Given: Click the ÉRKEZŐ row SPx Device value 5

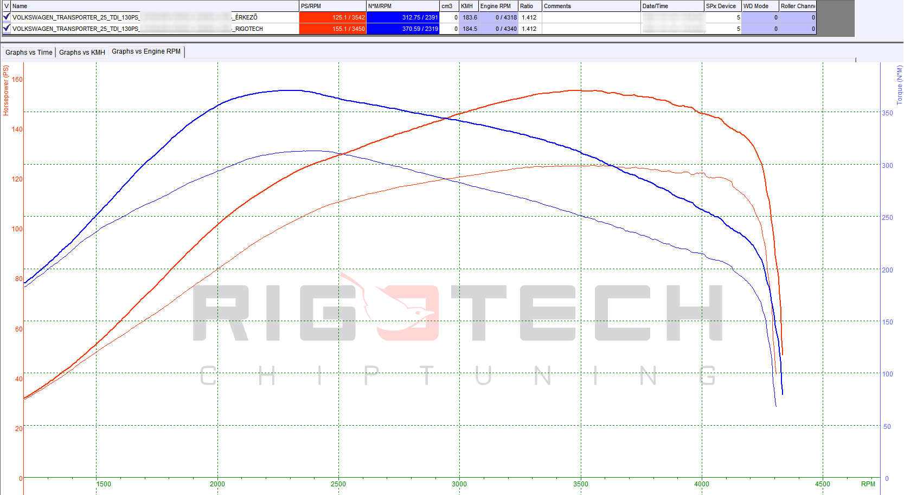Looking at the screenshot, I should tap(723, 17).
